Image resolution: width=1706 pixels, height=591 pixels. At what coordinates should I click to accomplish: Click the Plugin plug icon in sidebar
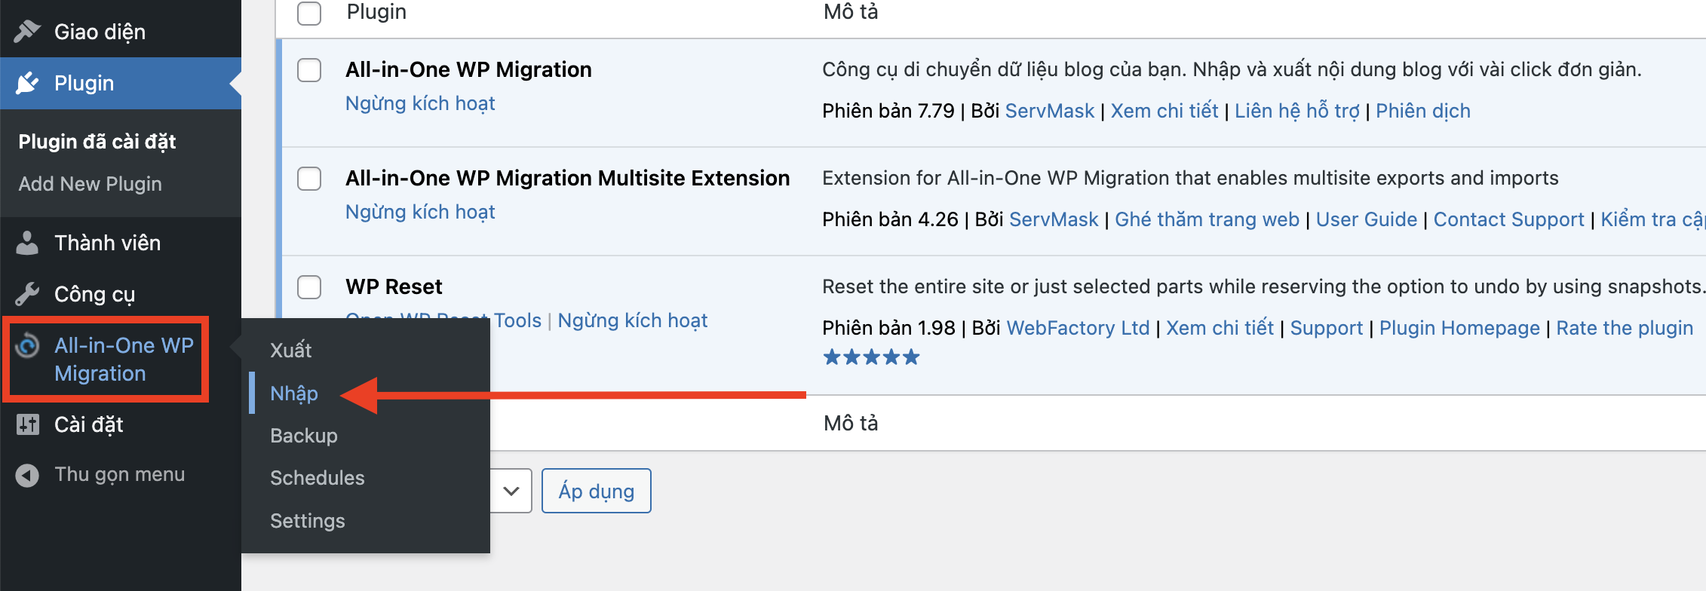(x=27, y=83)
